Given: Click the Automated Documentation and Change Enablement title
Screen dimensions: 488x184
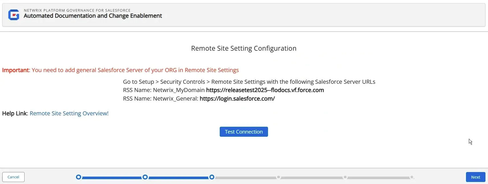Looking at the screenshot, I should 93,16.
